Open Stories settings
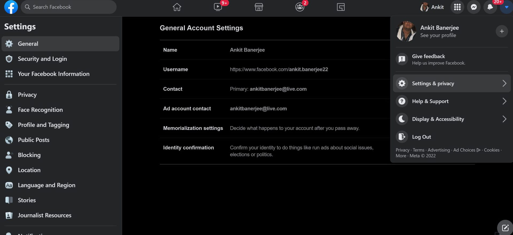513x235 pixels. click(60, 200)
